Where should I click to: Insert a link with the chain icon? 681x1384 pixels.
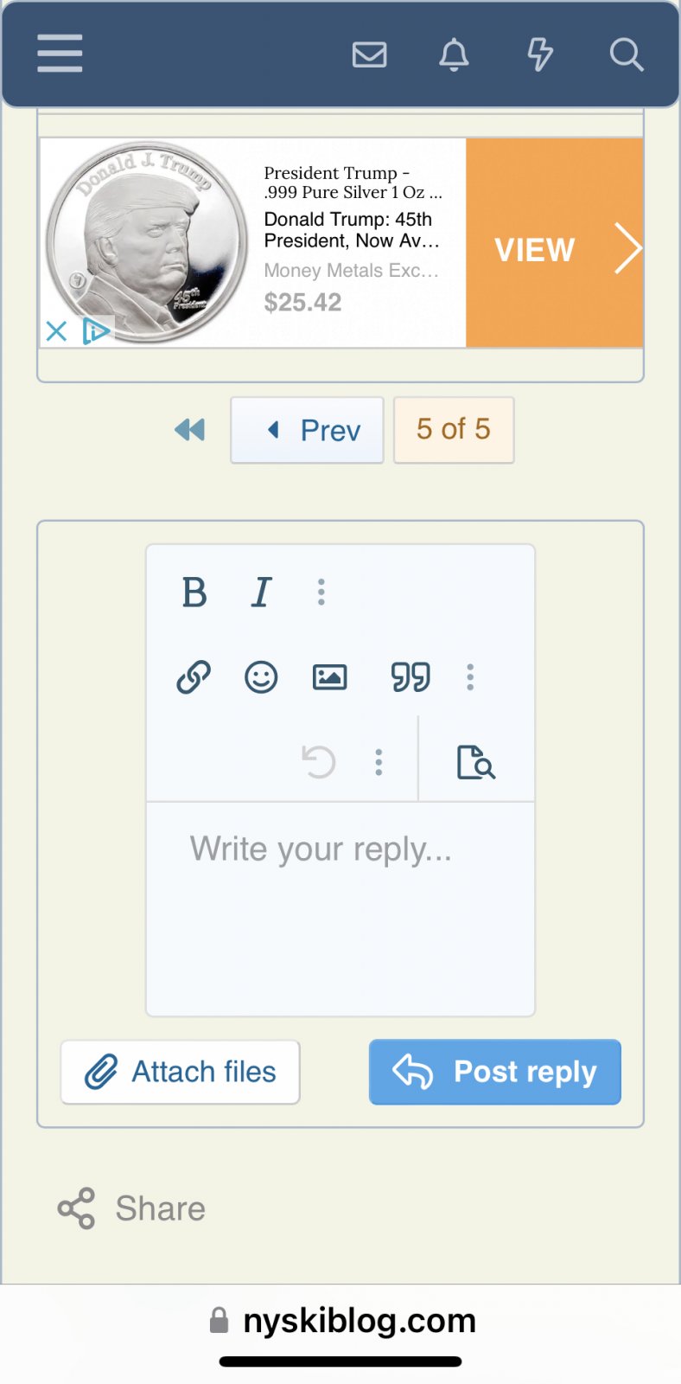194,677
